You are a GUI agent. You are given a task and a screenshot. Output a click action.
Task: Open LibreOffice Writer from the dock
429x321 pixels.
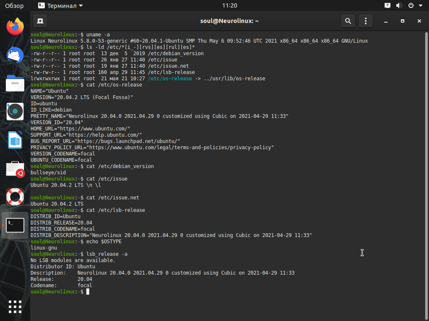[x=15, y=140]
